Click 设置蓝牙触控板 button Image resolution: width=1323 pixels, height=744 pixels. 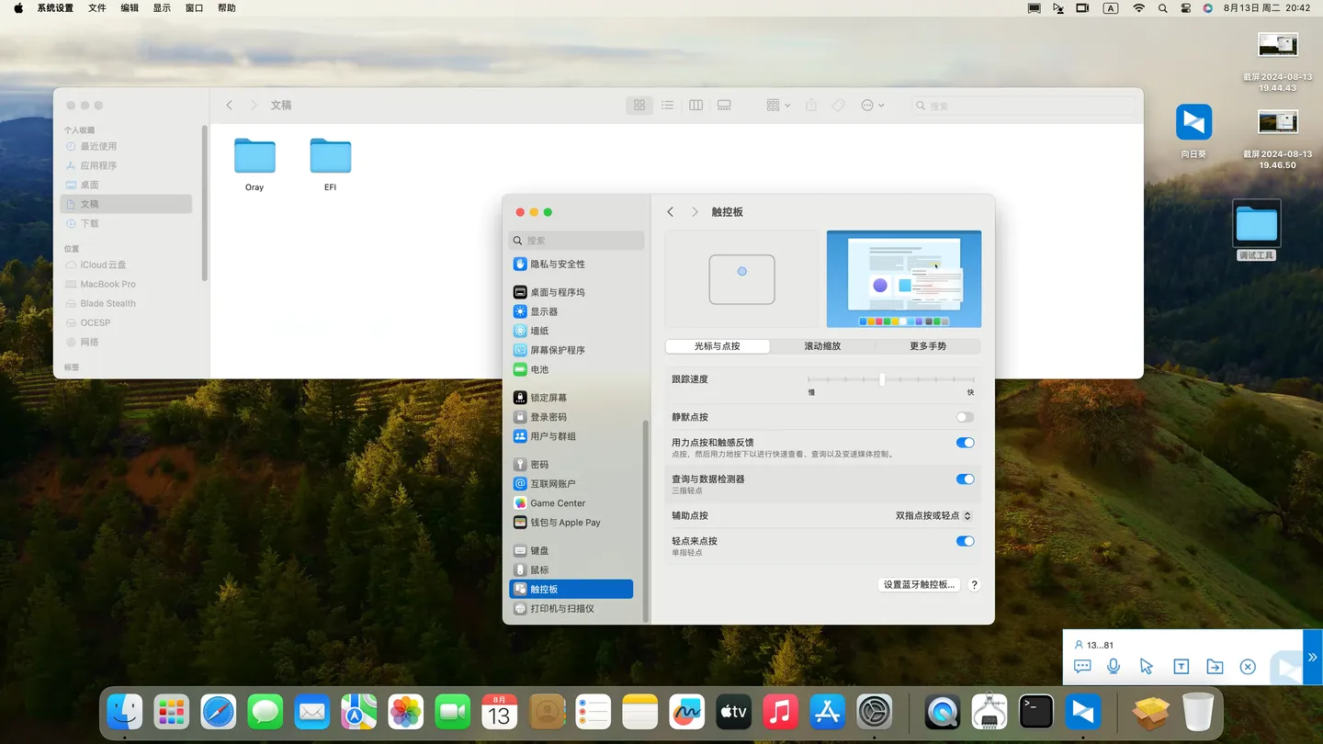(x=919, y=584)
